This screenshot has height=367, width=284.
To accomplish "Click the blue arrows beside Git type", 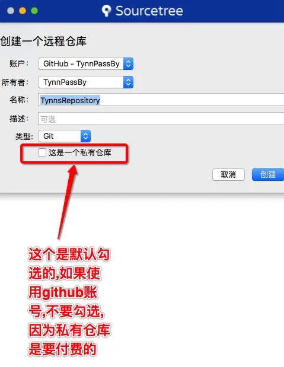I will pos(86,136).
